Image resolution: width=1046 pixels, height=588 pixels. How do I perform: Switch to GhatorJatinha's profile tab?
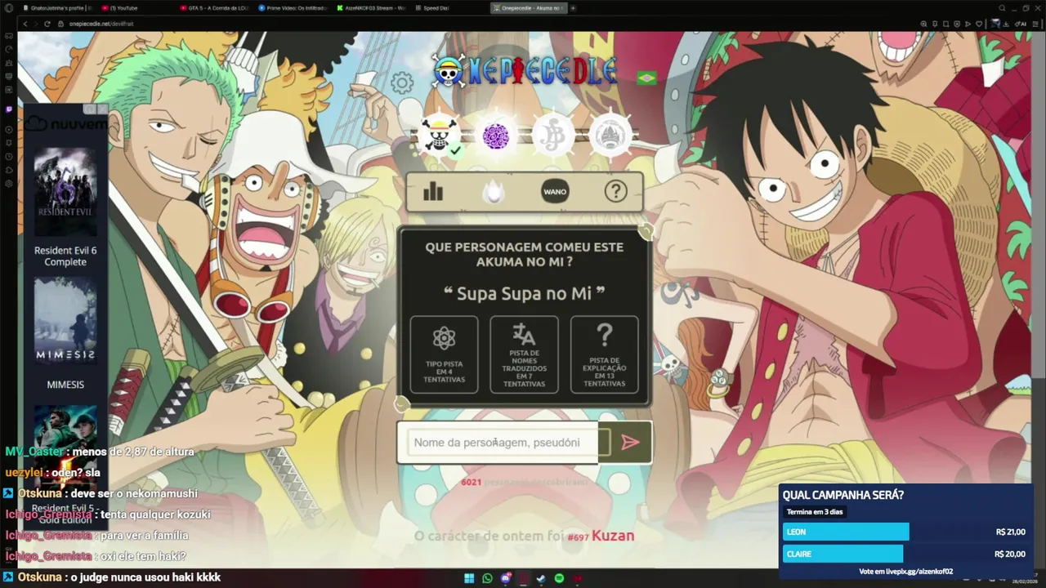57,8
